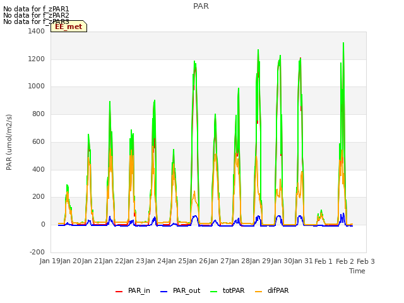Click the orange difPAR legend swatch

(258, 292)
